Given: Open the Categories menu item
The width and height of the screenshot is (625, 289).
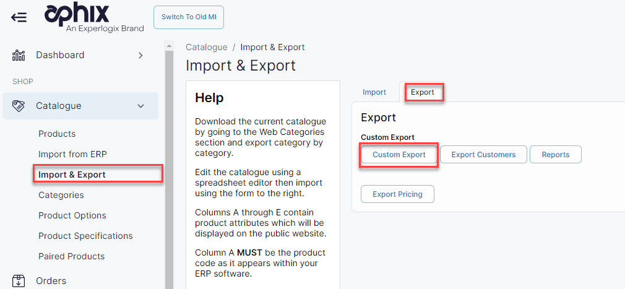Looking at the screenshot, I should pyautogui.click(x=61, y=195).
